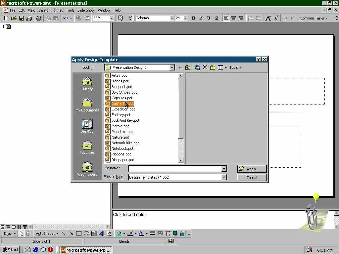Select Artsy.pot template
This screenshot has width=339, height=254.
click(x=119, y=75)
